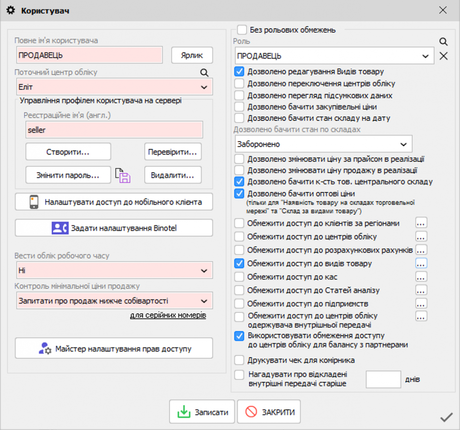Open ellipsis for Обмежити доступ до видів товару
The height and width of the screenshot is (430, 460).
pyautogui.click(x=421, y=264)
